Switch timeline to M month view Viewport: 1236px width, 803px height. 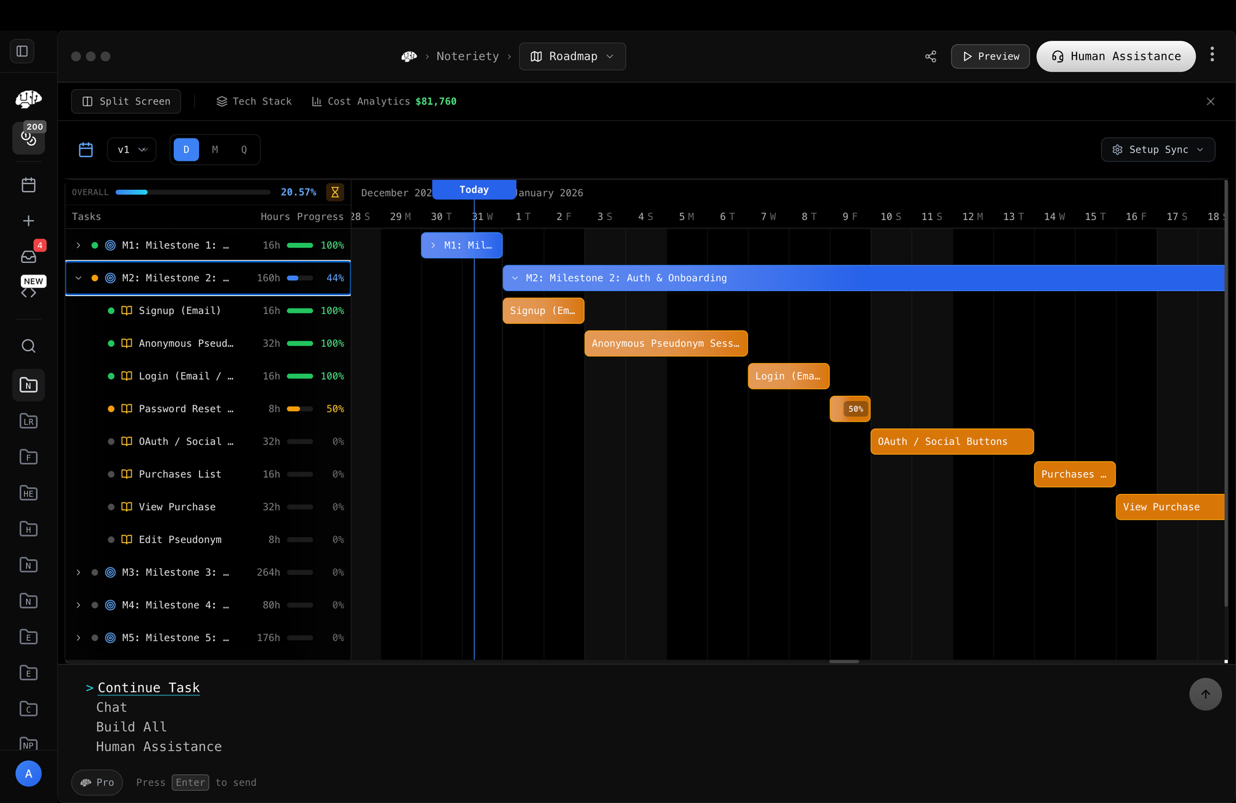pos(215,150)
